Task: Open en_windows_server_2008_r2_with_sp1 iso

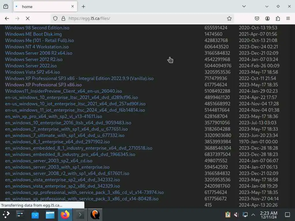Action: pyautogui.click(x=67, y=174)
